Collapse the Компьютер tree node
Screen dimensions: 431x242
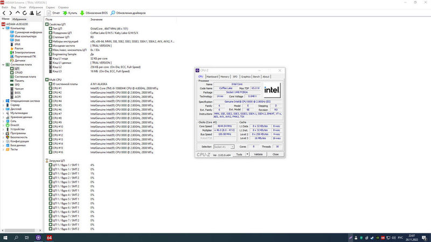pos(3,29)
